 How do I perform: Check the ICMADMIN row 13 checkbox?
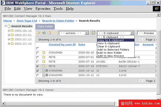tap(38, 75)
